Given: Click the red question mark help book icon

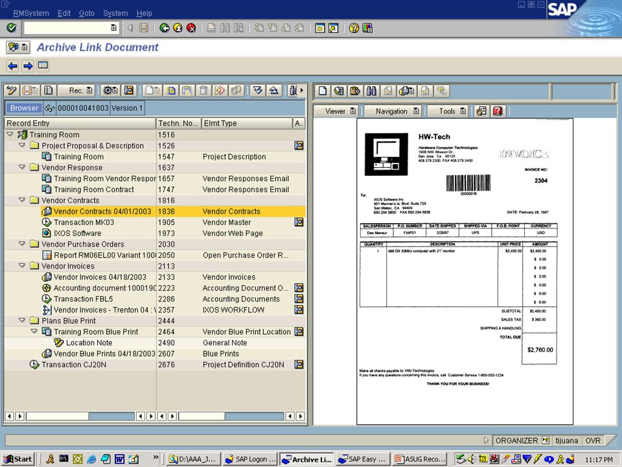Looking at the screenshot, I should pyautogui.click(x=498, y=111).
